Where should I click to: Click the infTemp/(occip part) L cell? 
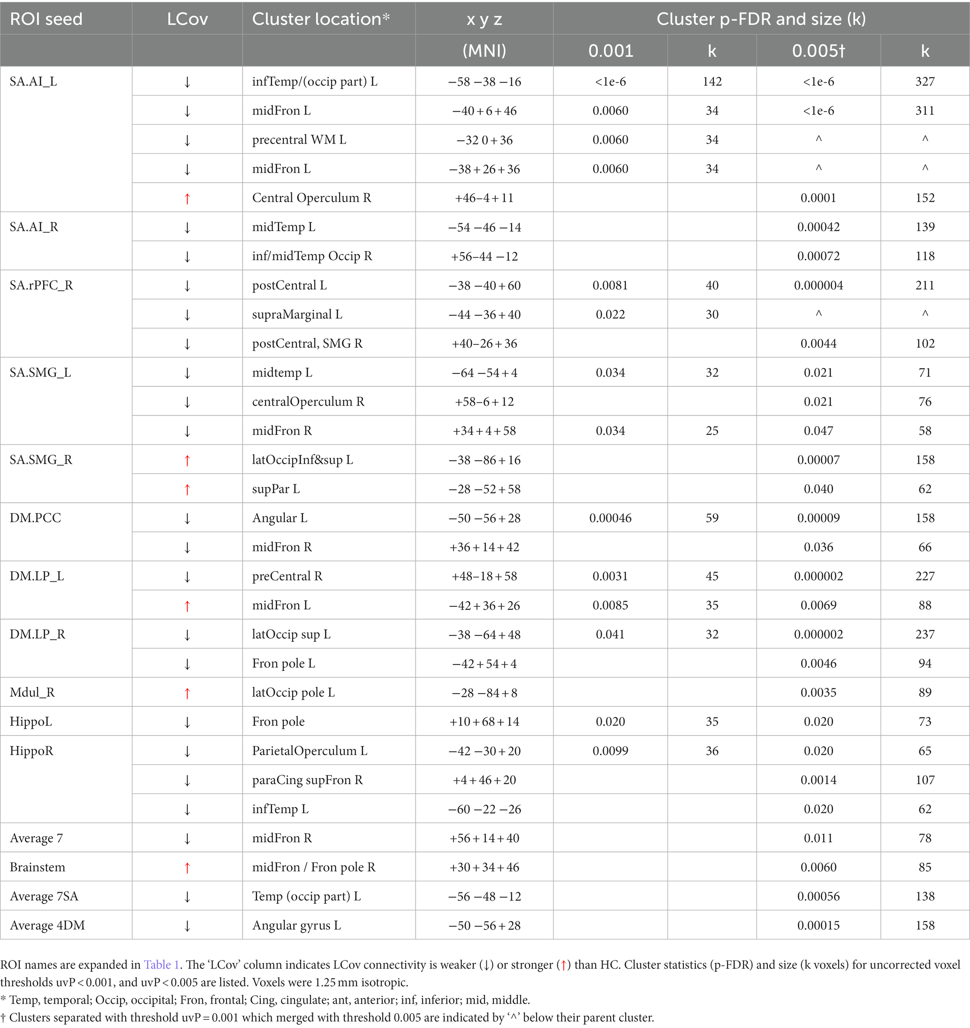(x=315, y=82)
